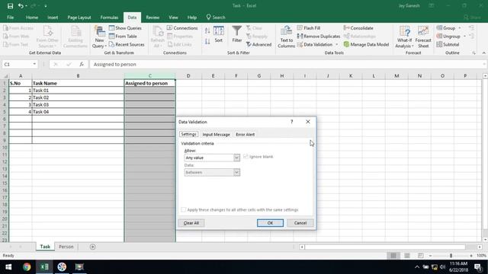Image resolution: width=488 pixels, height=274 pixels.
Task: Expand the Group dropdown arrow
Action: 460,28
